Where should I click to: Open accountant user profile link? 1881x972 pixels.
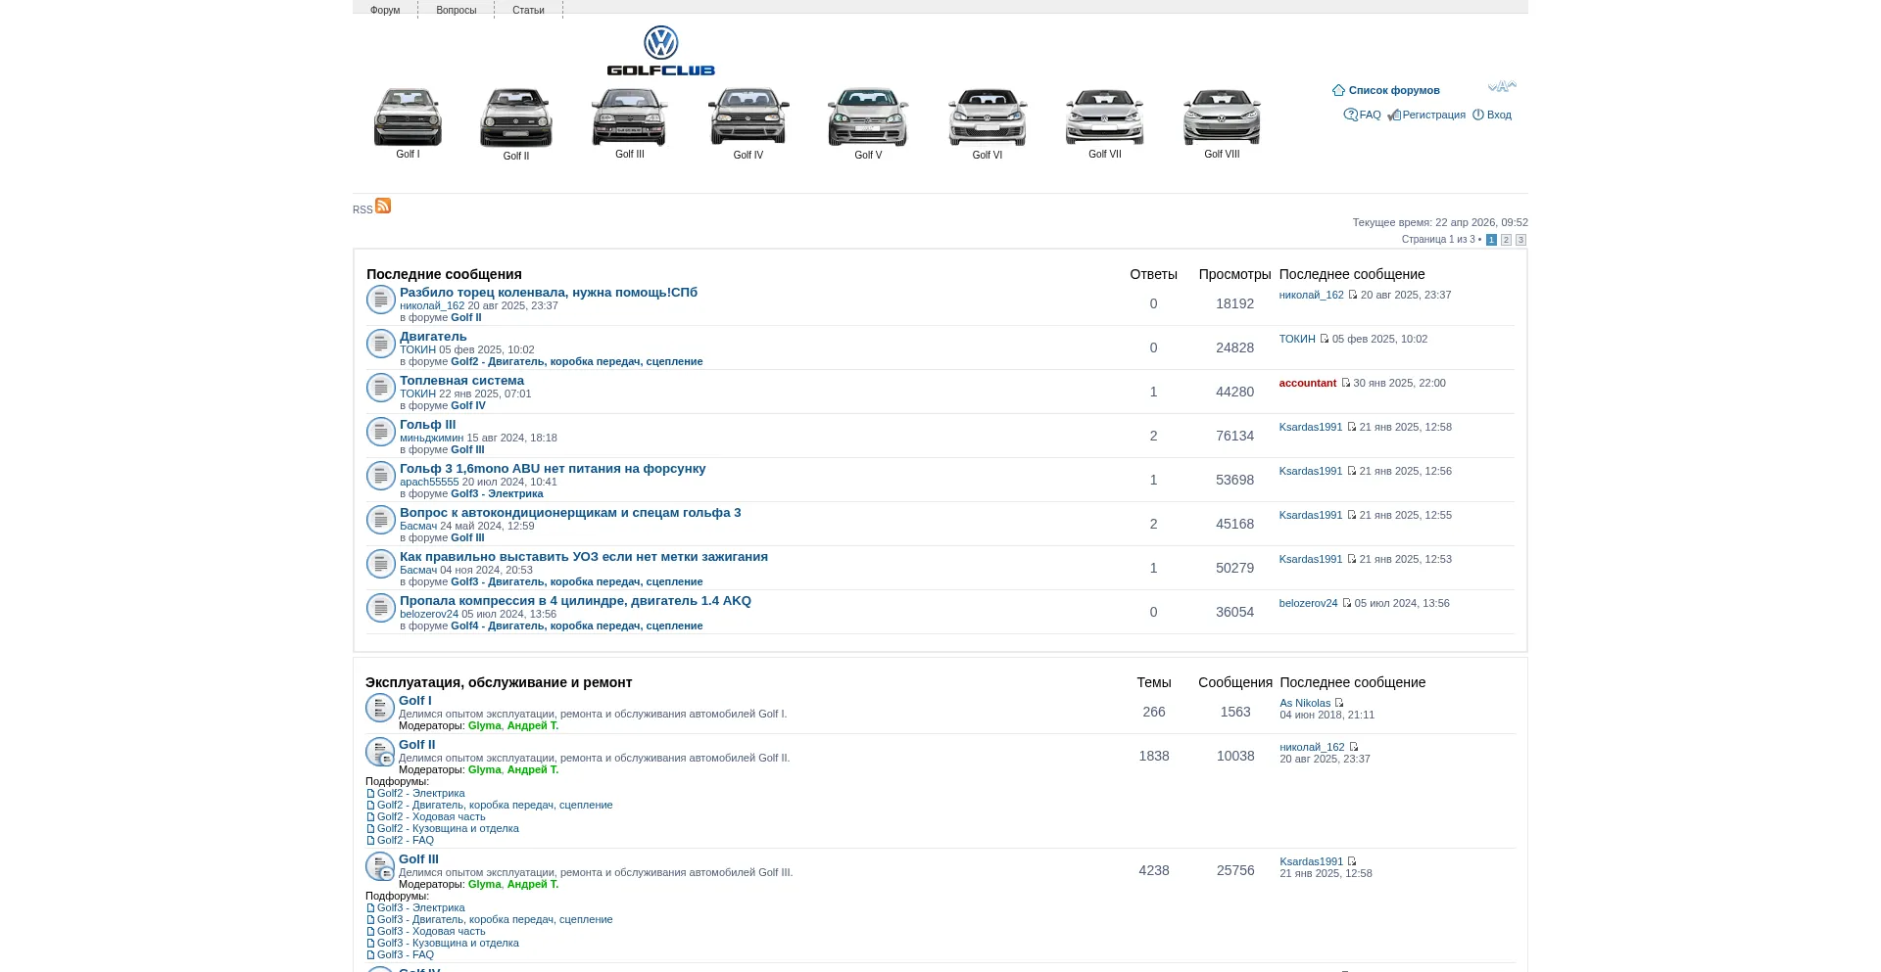(x=1308, y=383)
